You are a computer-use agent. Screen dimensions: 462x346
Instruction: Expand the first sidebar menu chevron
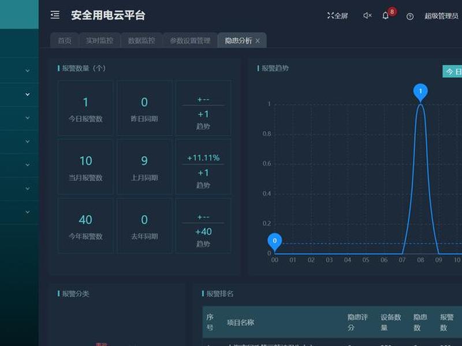27,70
